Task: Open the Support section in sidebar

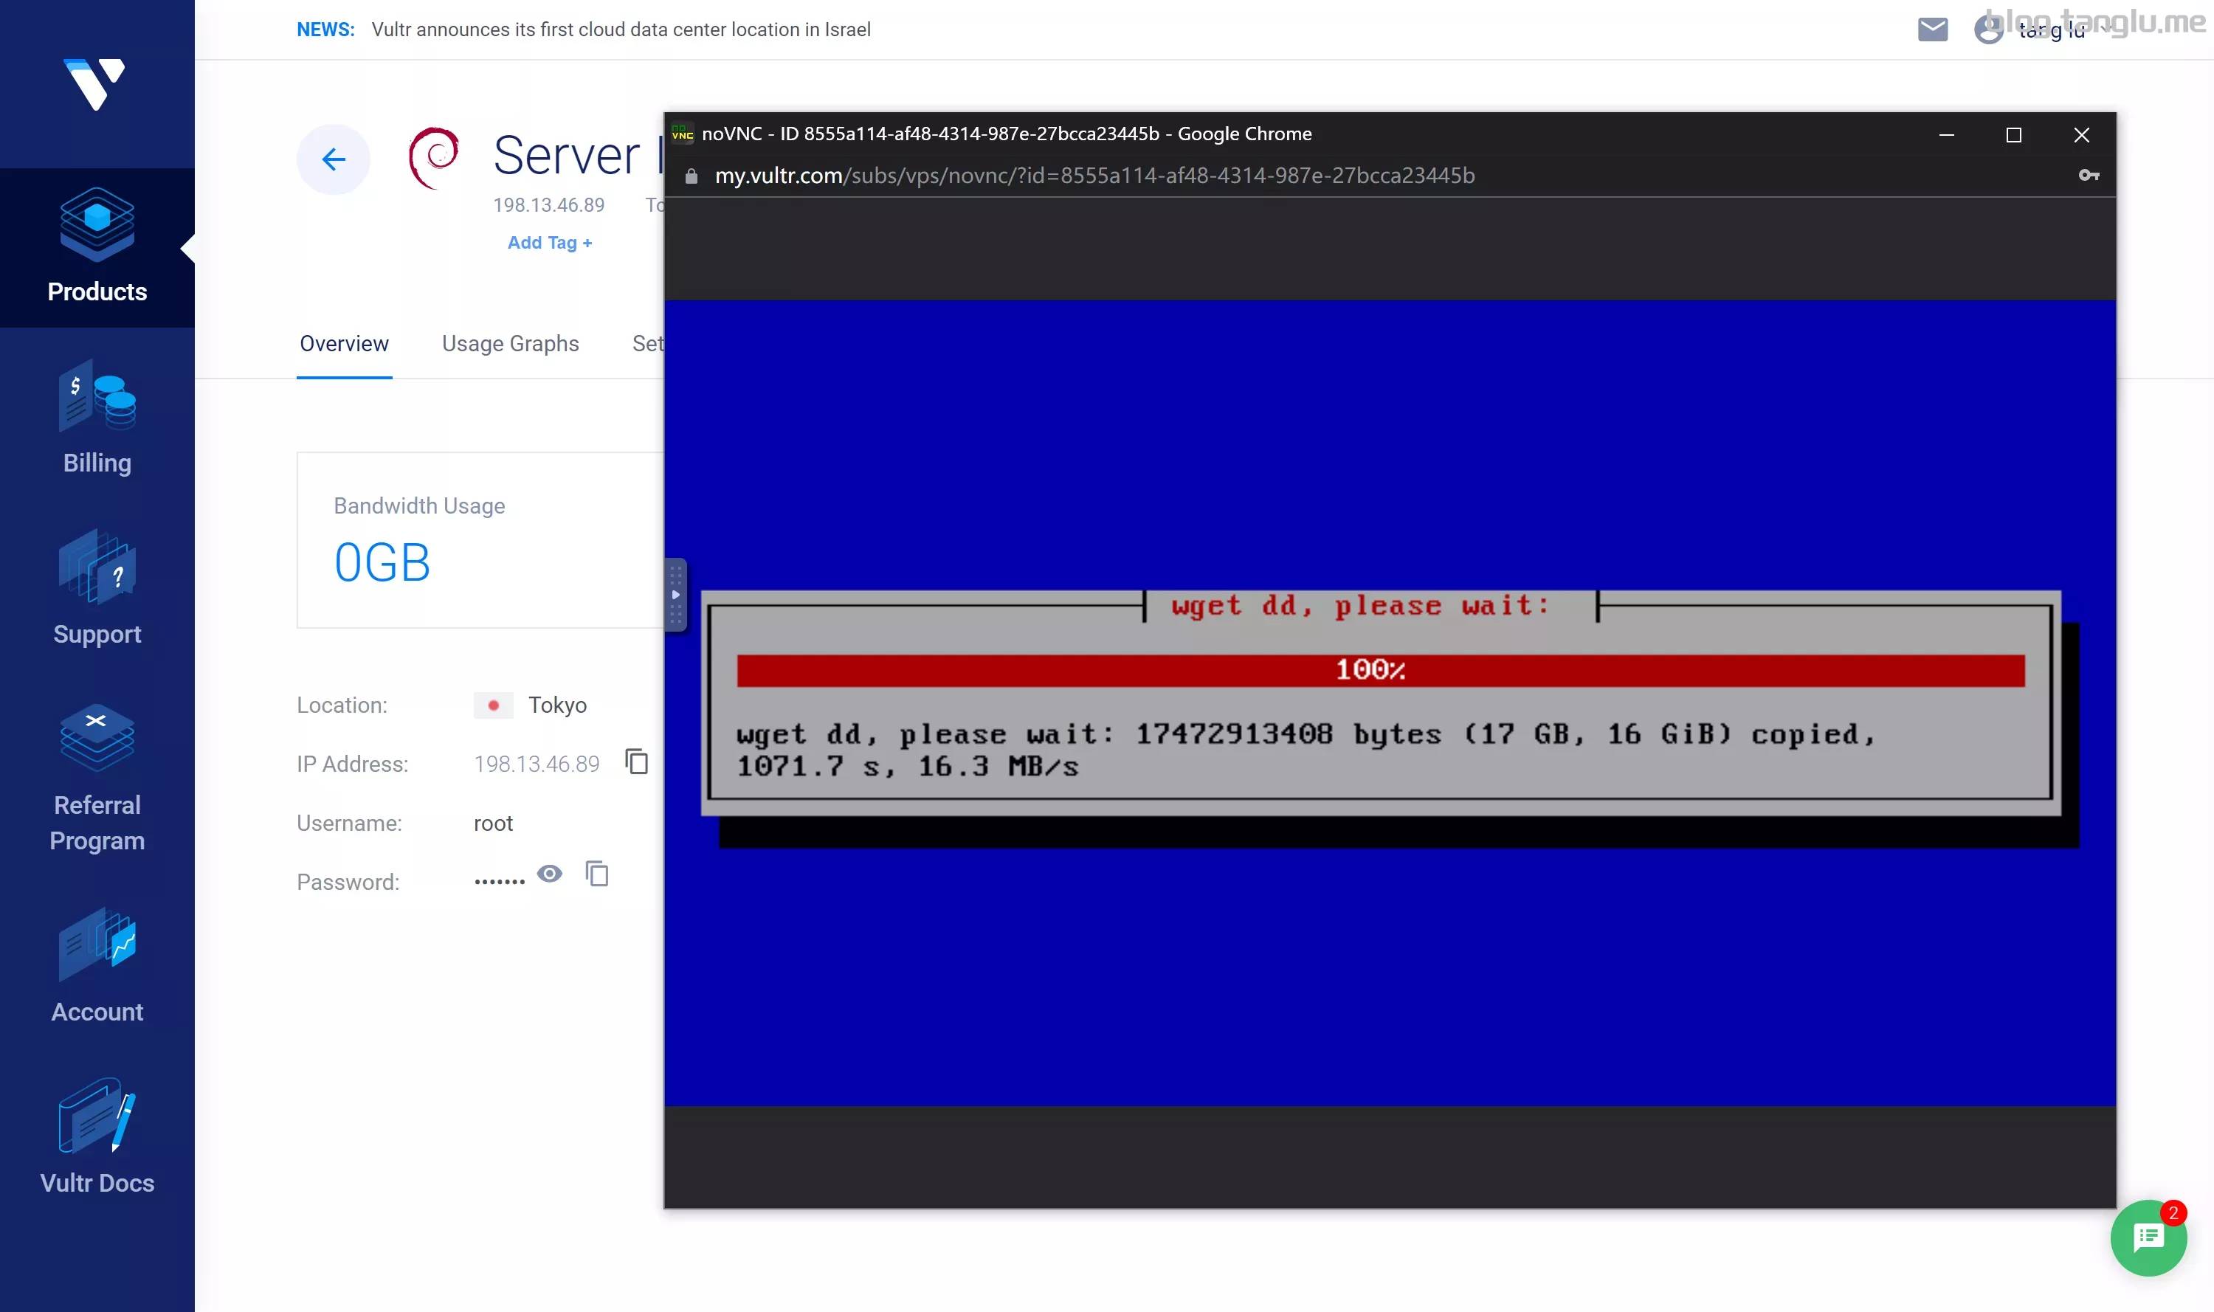Action: [97, 593]
